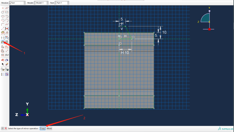Click the Copy mirror operation button
The image size is (234, 132).
pos(42,129)
